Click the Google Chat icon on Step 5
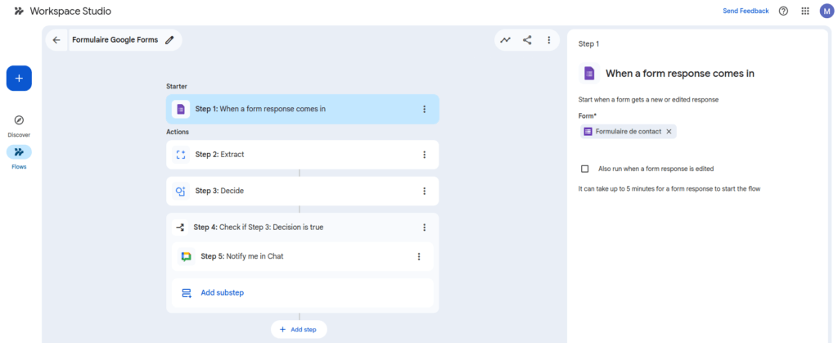This screenshot has width=838, height=343. (x=186, y=256)
